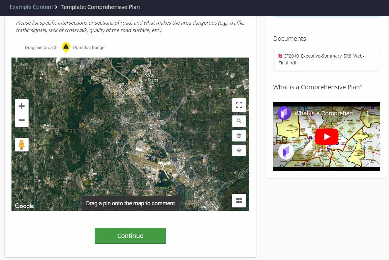Click the purple channel logo on the video
389x260 pixels.
coord(284,114)
